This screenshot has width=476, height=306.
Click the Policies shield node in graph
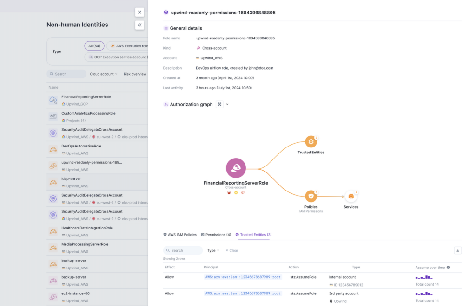tap(311, 196)
